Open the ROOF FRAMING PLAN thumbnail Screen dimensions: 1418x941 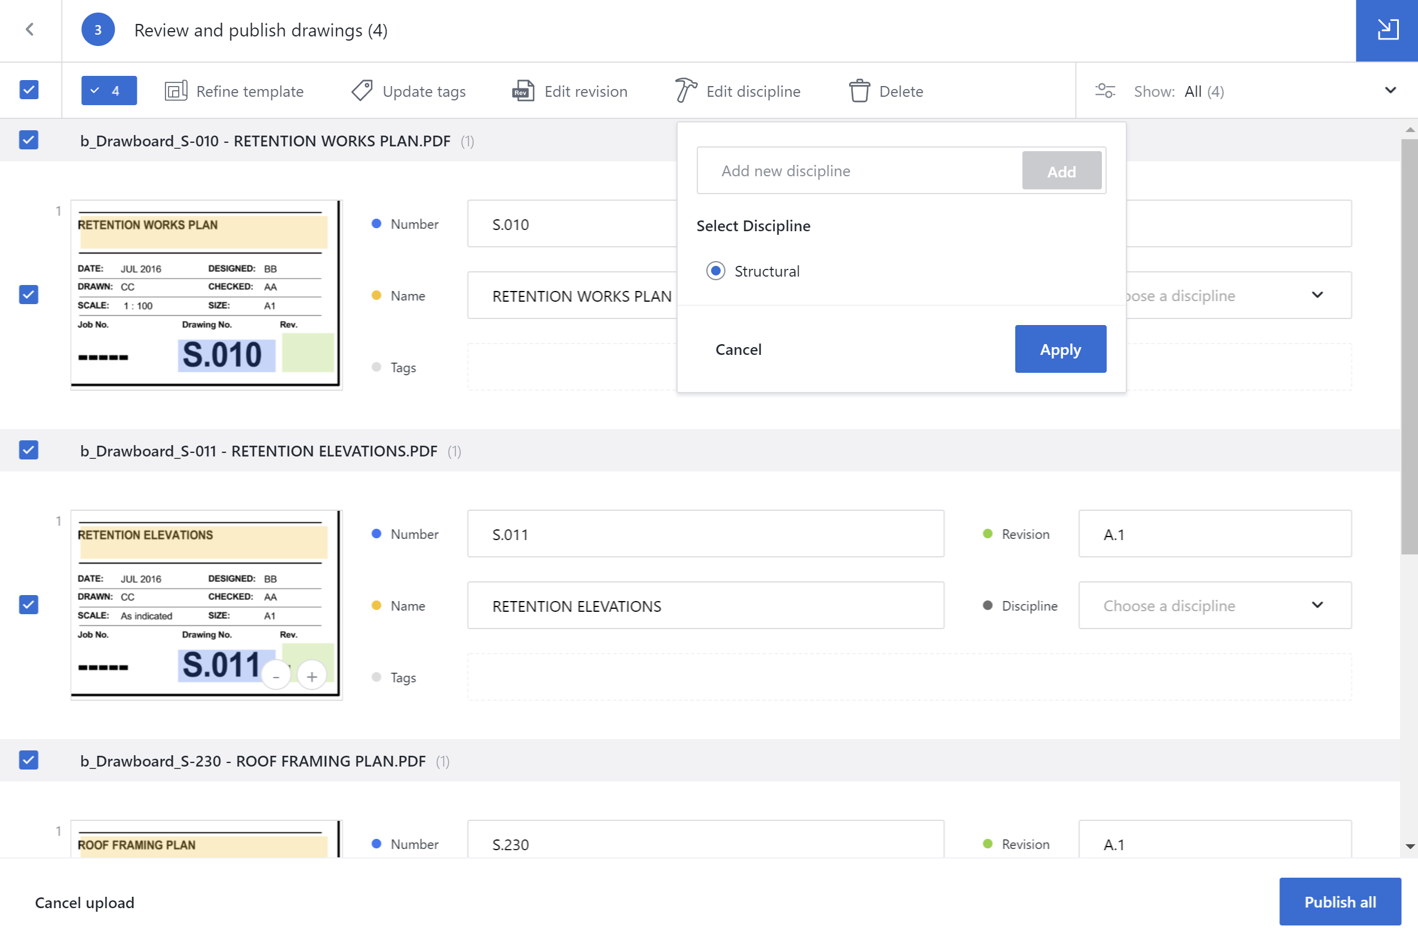click(x=206, y=839)
